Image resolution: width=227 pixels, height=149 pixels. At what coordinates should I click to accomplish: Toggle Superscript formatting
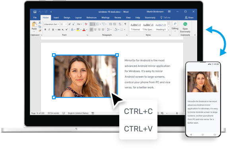pyautogui.click(x=67, y=29)
